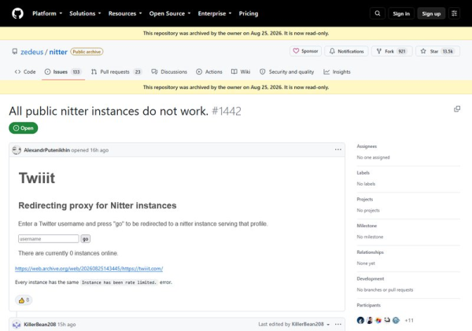Click the username input field
Screen dimensions: 472x331
point(49,239)
